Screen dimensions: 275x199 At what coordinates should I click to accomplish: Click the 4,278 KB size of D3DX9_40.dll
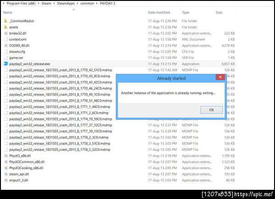[228, 45]
